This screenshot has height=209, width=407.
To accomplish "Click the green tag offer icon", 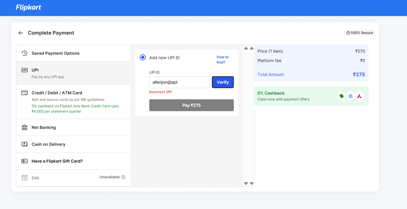I will pyautogui.click(x=341, y=96).
